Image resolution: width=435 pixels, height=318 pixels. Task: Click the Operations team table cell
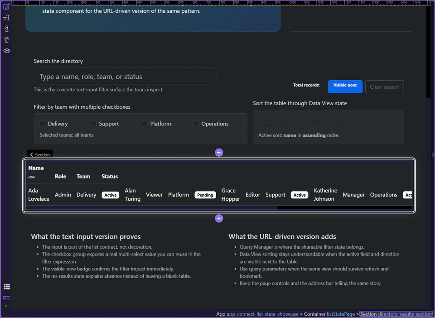[x=383, y=195]
